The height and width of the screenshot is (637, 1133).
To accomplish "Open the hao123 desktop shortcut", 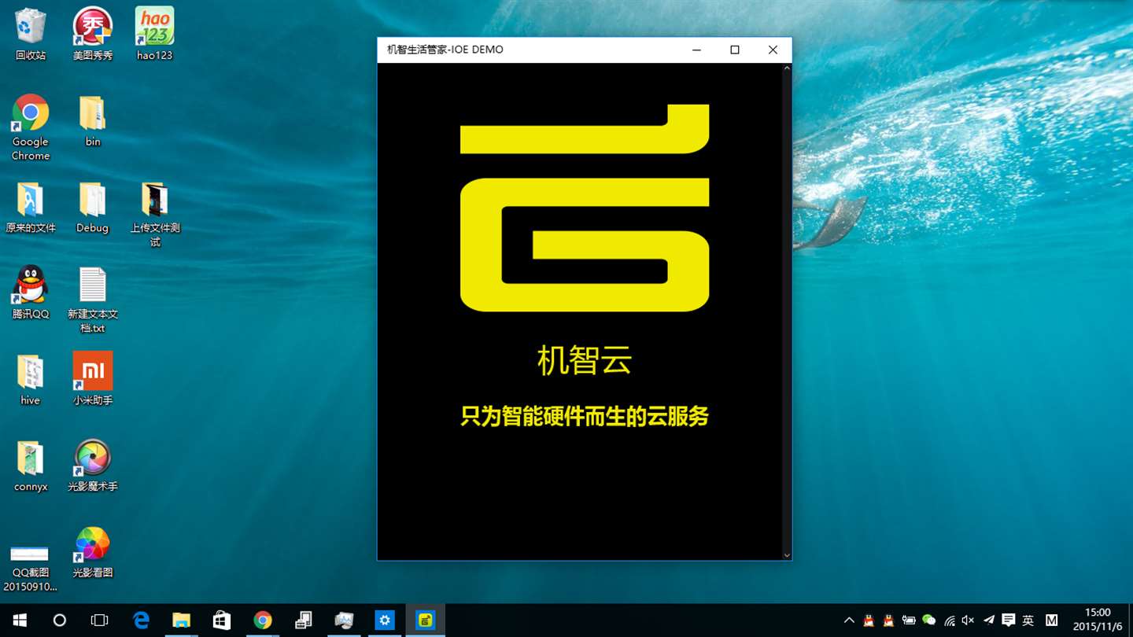I will [154, 34].
